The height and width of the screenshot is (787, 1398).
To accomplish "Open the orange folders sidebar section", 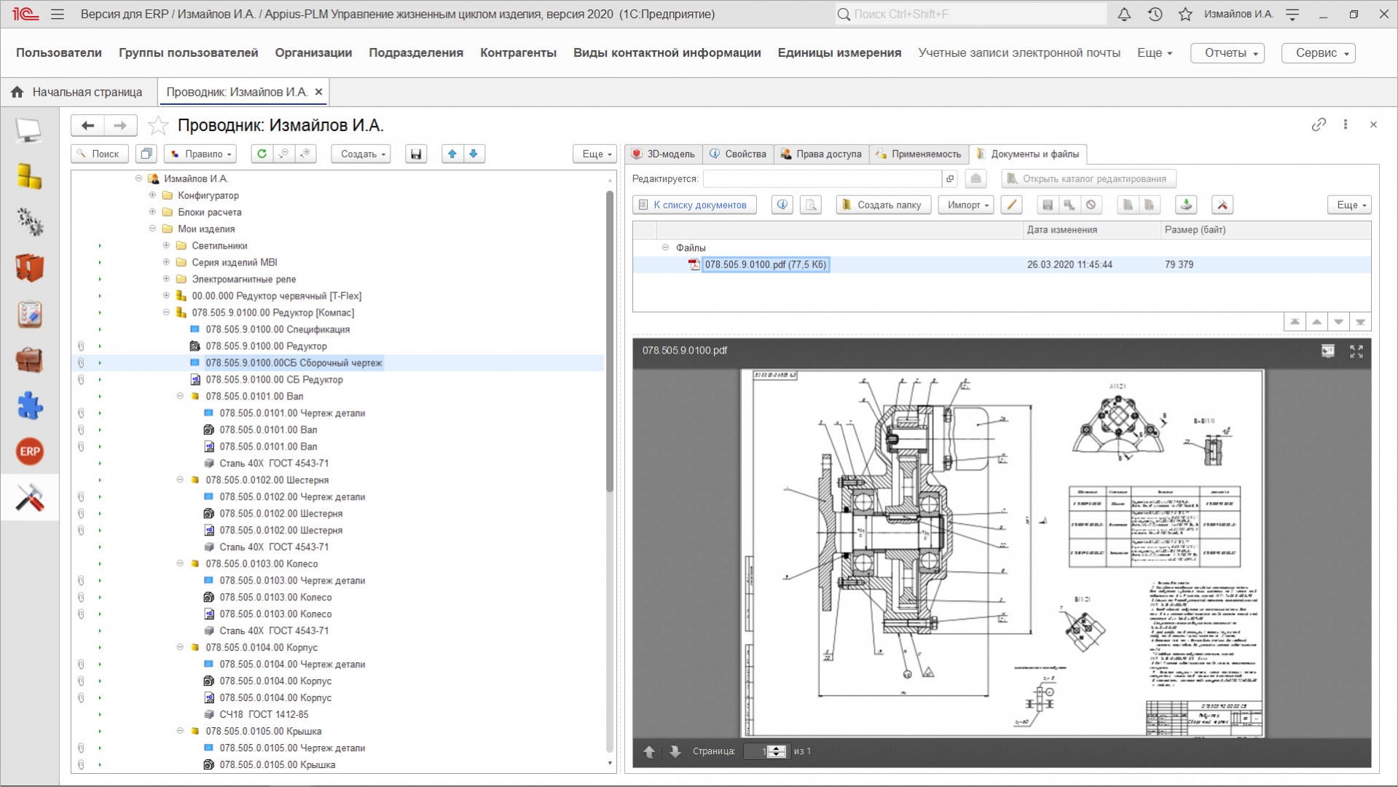I will [x=29, y=268].
